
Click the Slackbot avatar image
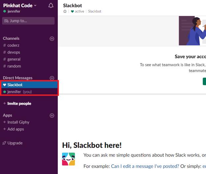(68, 159)
